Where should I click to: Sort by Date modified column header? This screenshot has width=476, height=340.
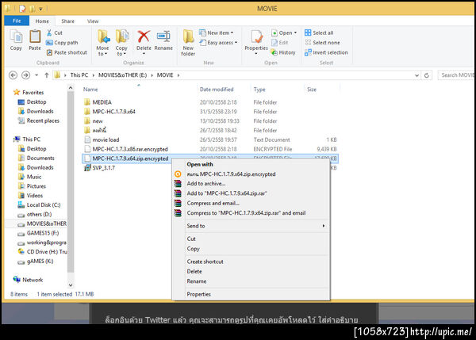[217, 90]
